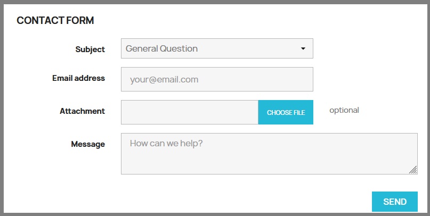The width and height of the screenshot is (430, 216).
Task: Click the Subject field label
Action: pyautogui.click(x=90, y=49)
